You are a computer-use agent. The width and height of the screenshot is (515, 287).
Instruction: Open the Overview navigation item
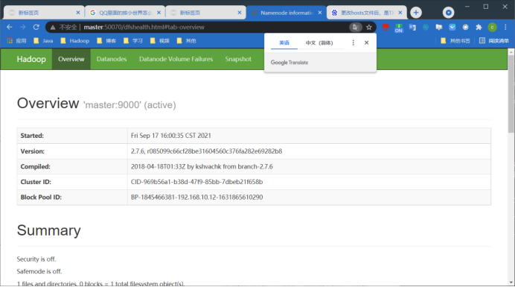tap(71, 59)
